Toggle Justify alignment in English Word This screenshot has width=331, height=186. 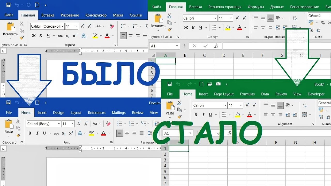tap(141, 133)
